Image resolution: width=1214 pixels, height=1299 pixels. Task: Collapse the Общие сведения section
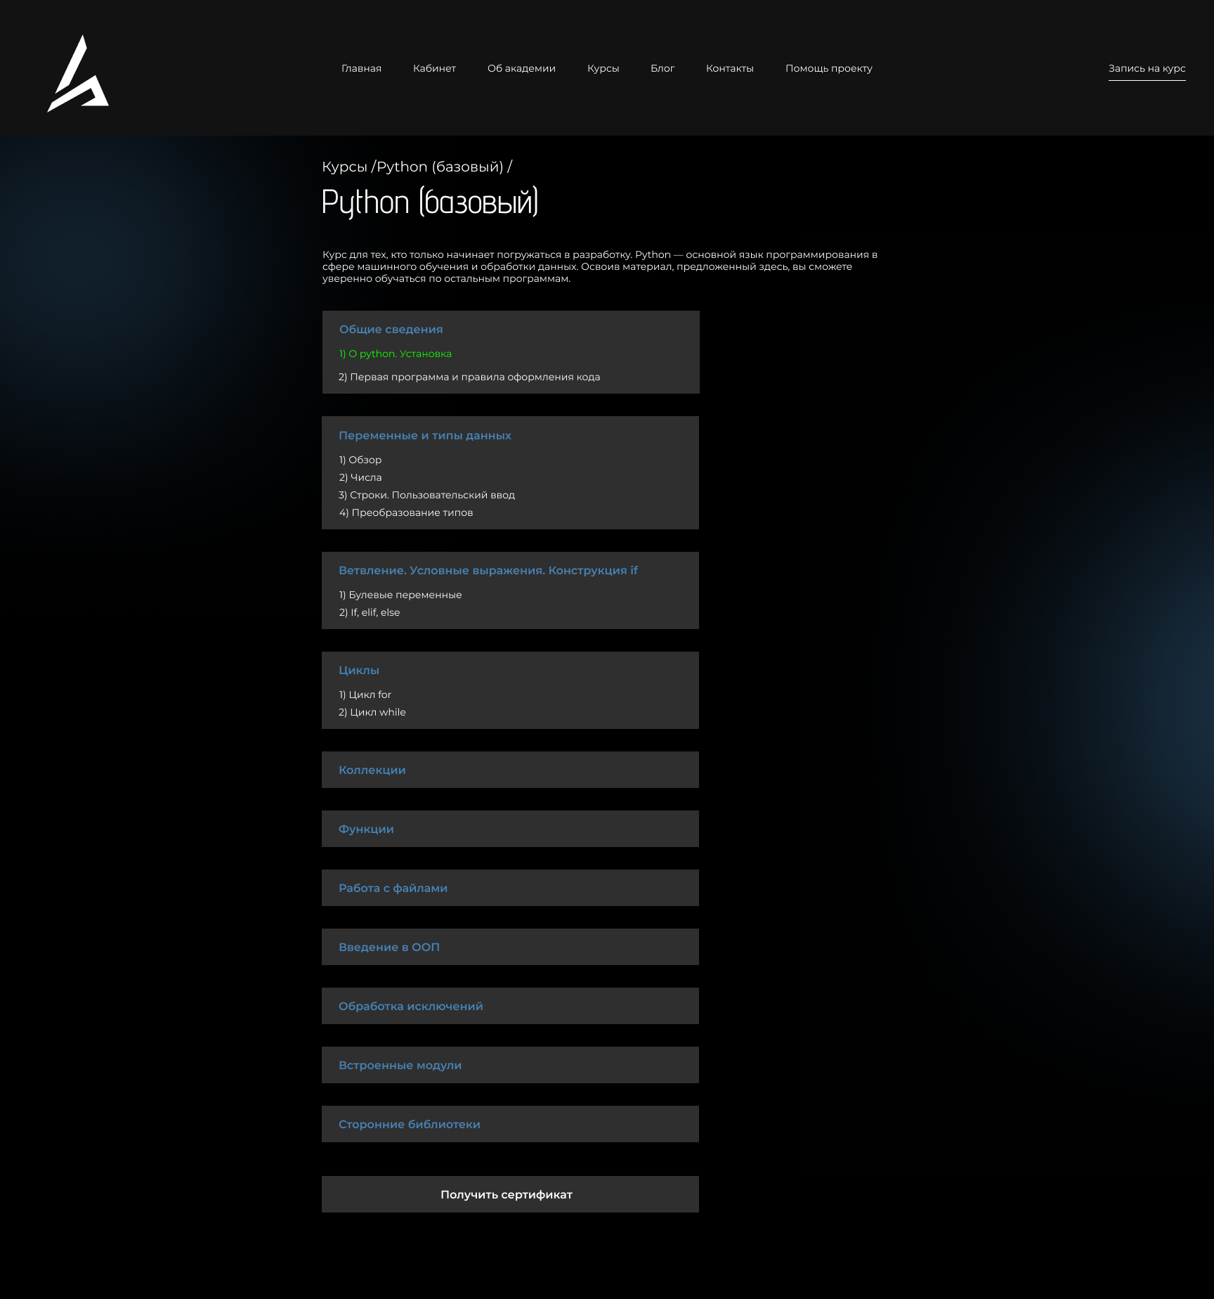tap(391, 329)
